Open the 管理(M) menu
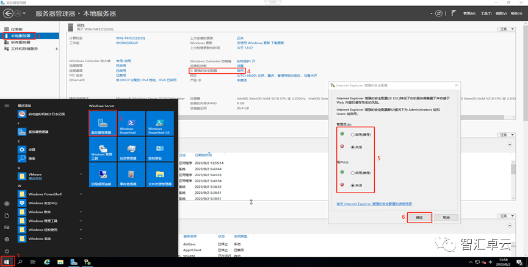This screenshot has height=267, width=528. click(x=469, y=13)
